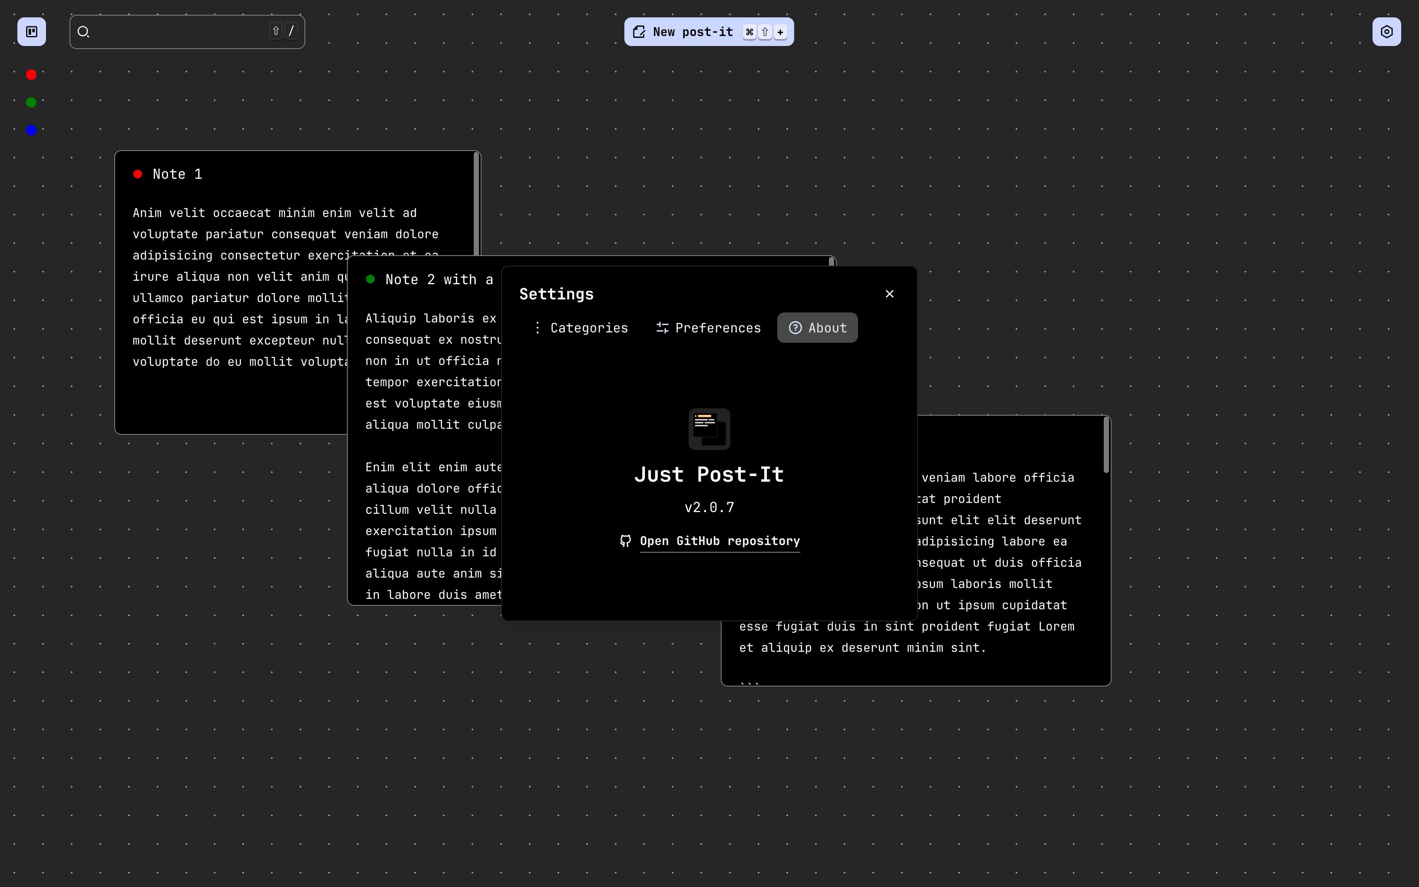
Task: Click the Just Post-It app logo
Action: tap(709, 429)
